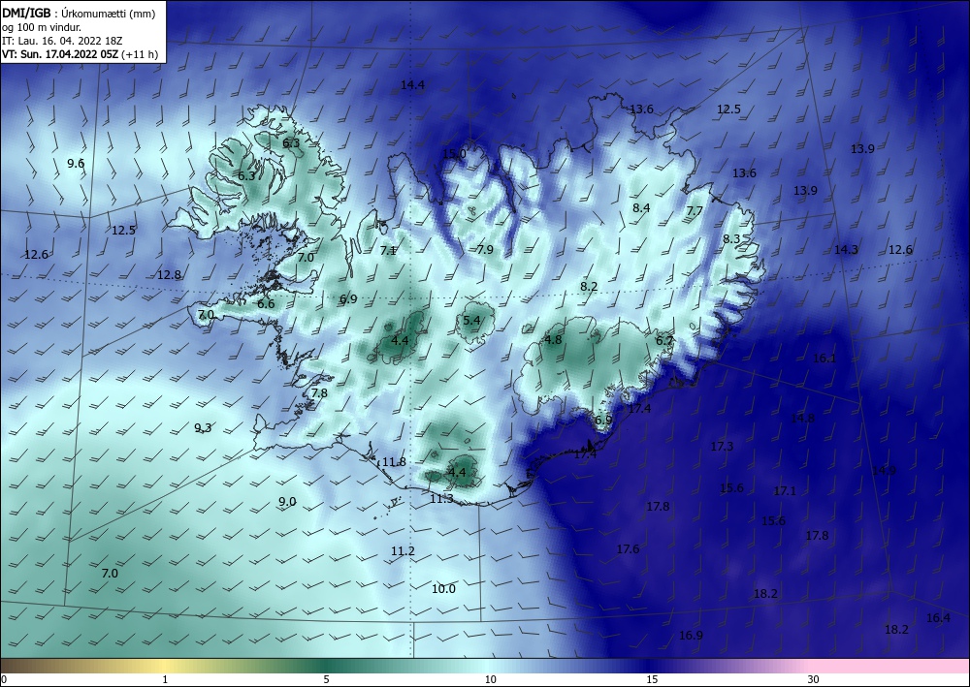Click the 'VT: Sun. 17.04.2022 05Z (+11 h)' line

(80, 54)
